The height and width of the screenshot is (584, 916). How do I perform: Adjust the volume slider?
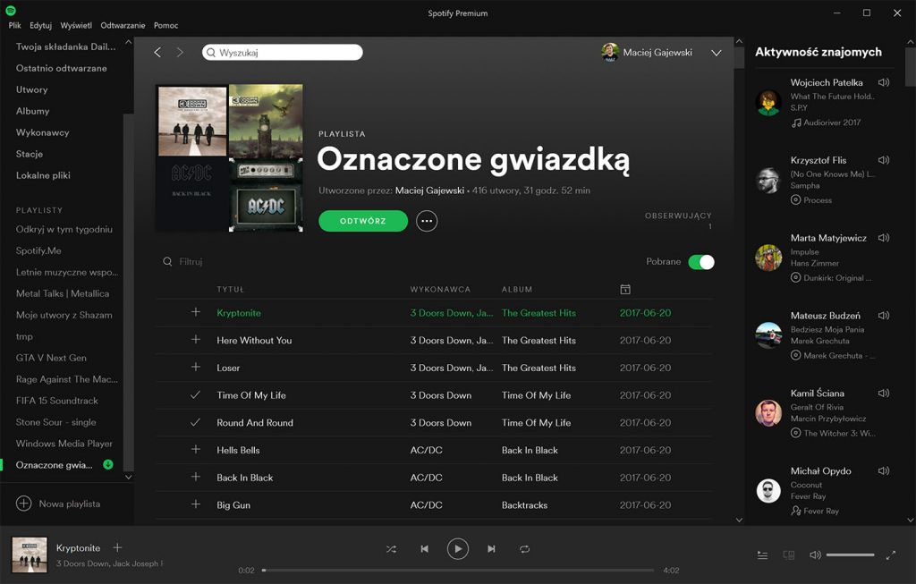coord(850,554)
